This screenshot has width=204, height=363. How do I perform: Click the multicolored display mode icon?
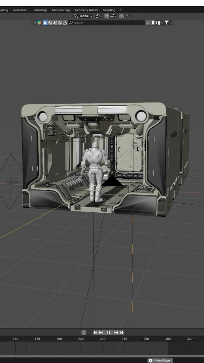39,23
